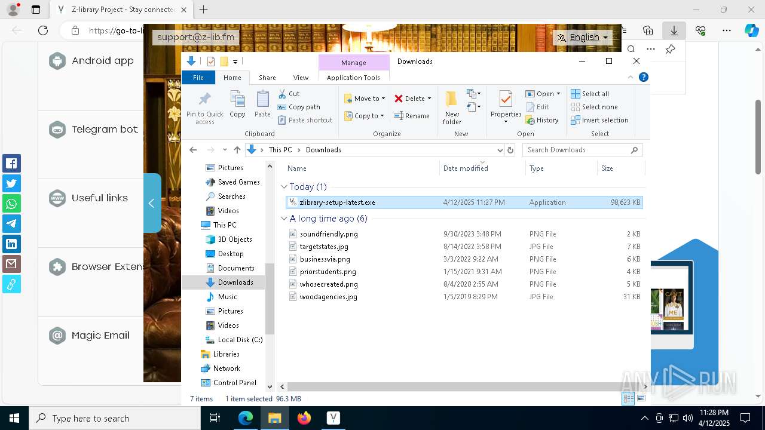Viewport: 765px width, 430px height.
Task: Click support@z-lib.fm email link
Action: (x=196, y=37)
